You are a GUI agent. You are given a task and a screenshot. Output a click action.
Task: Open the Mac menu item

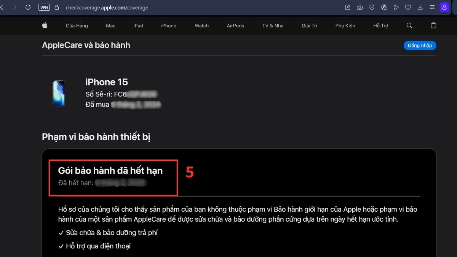(x=111, y=26)
